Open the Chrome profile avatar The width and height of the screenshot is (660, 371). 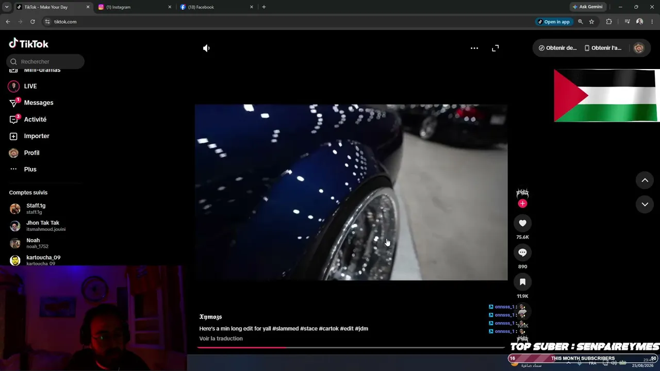[639, 22]
